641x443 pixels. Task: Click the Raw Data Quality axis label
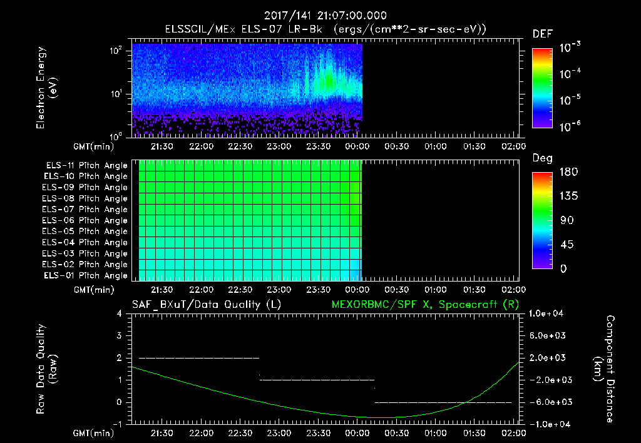[46, 369]
